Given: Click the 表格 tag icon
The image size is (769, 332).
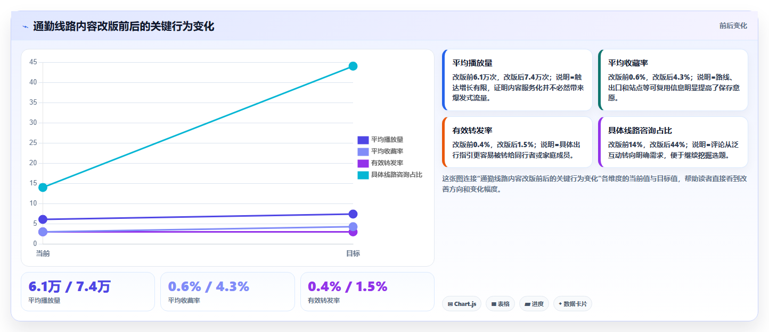Looking at the screenshot, I should point(494,304).
